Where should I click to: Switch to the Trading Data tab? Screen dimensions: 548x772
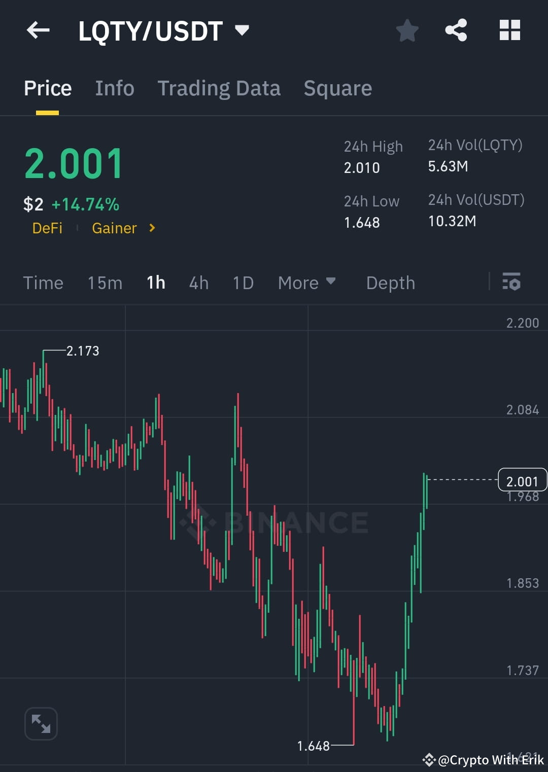(219, 87)
